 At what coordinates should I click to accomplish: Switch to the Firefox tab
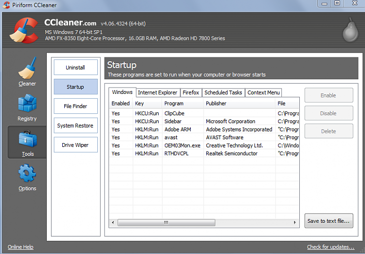tap(191, 92)
